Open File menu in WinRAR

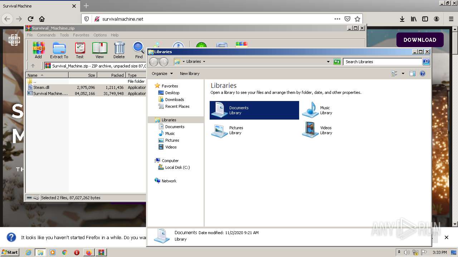click(30, 35)
